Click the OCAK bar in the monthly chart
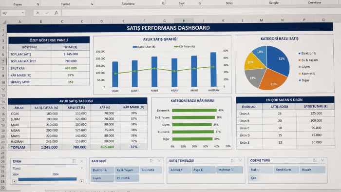Viewport: 341px width, 192px height. click(115, 74)
